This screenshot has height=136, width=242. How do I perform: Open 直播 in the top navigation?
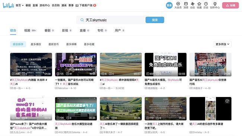coord(35,6)
